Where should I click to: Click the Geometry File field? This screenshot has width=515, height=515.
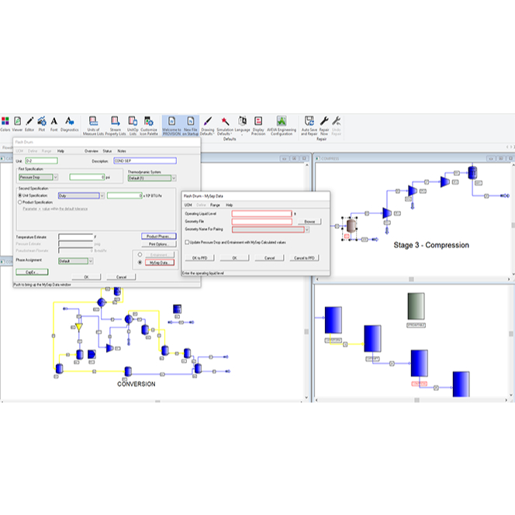[262, 222]
